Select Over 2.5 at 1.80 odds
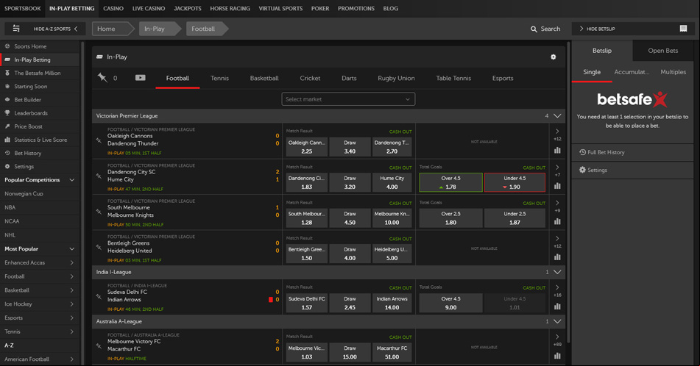700x366 pixels. (x=451, y=218)
